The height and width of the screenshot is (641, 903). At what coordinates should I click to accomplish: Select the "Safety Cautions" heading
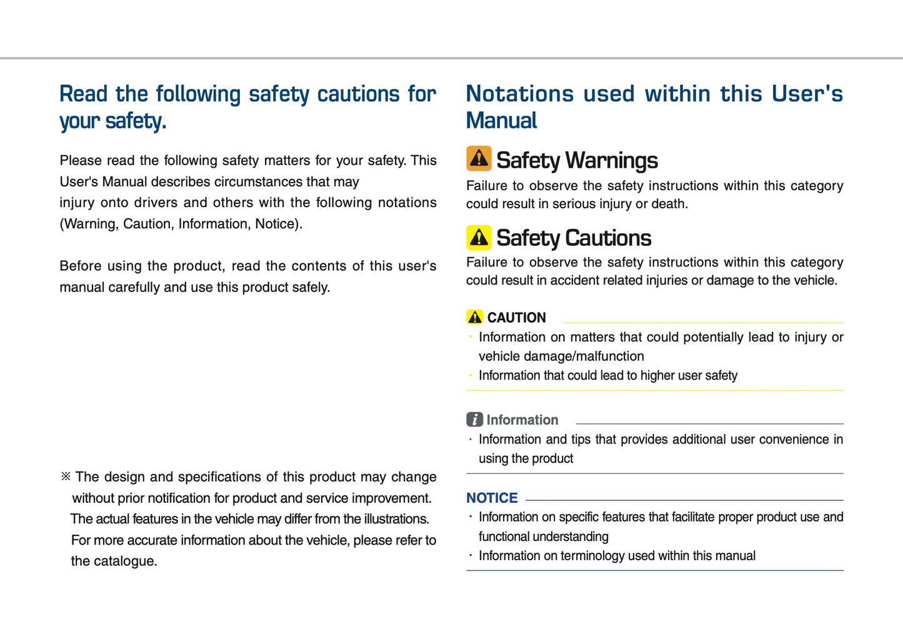[x=574, y=238]
